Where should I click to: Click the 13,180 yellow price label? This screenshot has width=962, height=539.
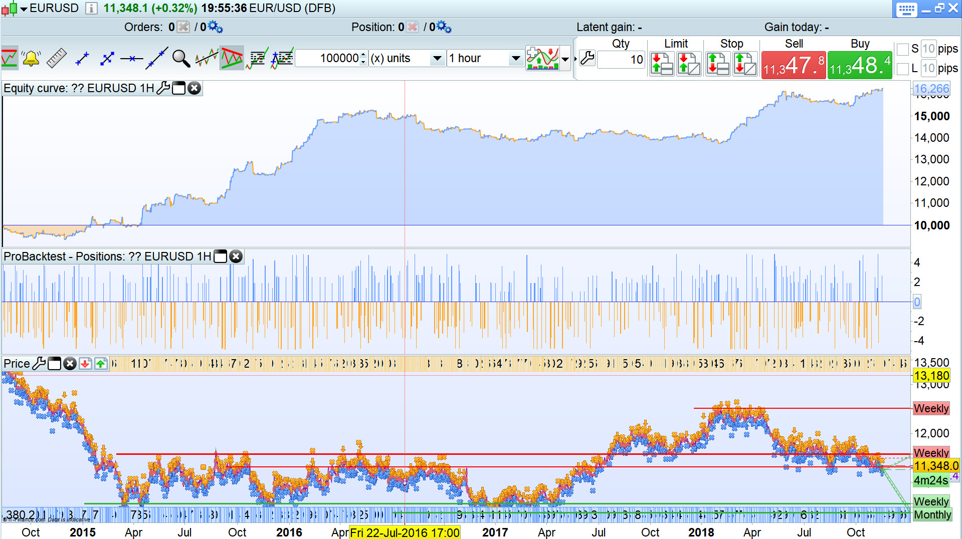(931, 376)
